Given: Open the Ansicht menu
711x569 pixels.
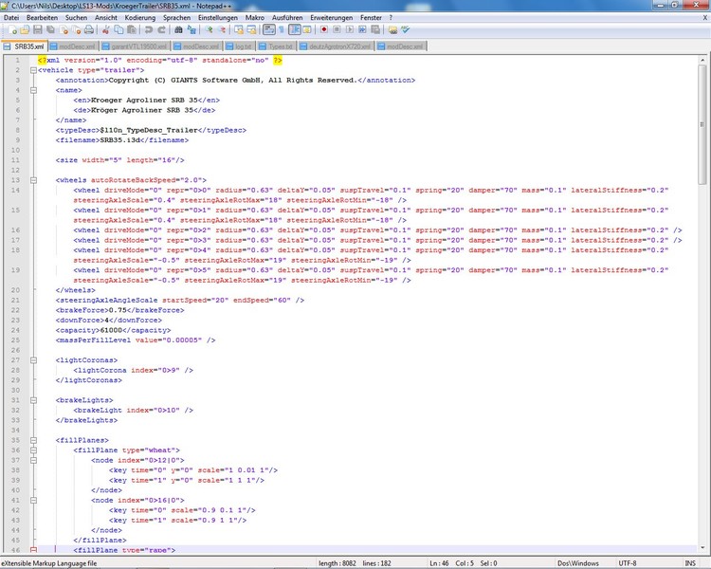Looking at the screenshot, I should point(106,18).
